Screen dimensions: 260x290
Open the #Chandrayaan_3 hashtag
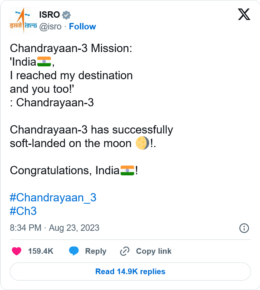(x=53, y=198)
